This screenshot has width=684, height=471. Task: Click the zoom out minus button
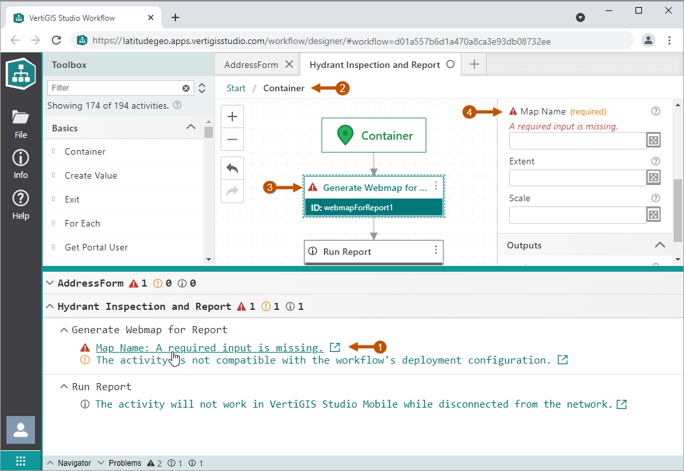pos(232,139)
